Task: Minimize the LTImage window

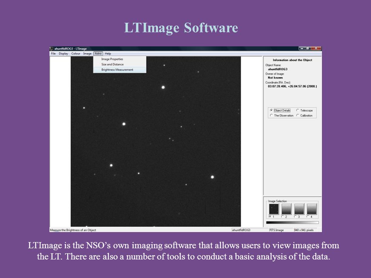Action: click(x=302, y=49)
